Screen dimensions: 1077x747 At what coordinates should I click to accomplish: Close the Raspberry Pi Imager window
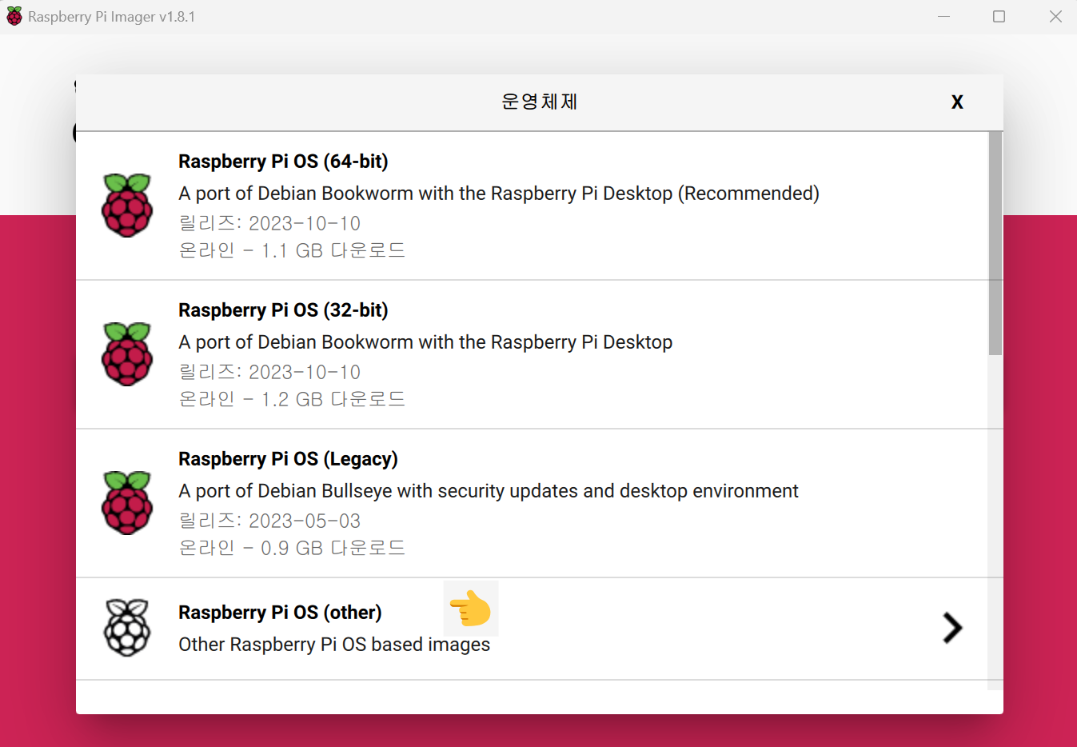coord(1055,16)
